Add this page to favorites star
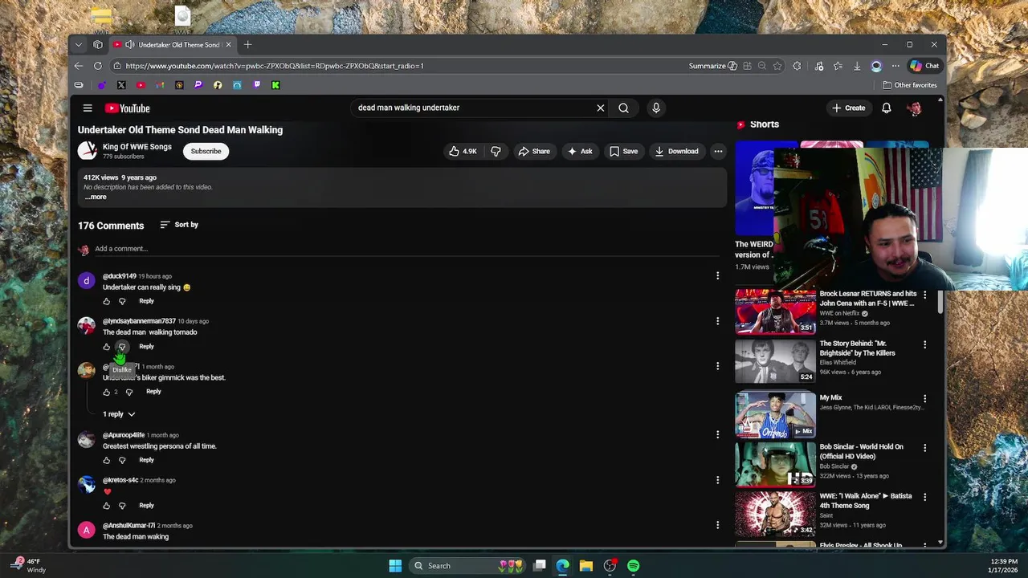The image size is (1028, 578). tap(777, 66)
